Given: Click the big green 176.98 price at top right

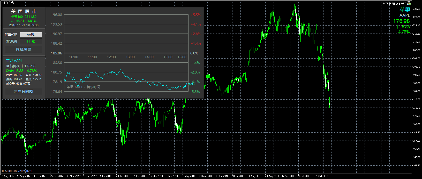Looking at the screenshot, I should pyautogui.click(x=401, y=21).
